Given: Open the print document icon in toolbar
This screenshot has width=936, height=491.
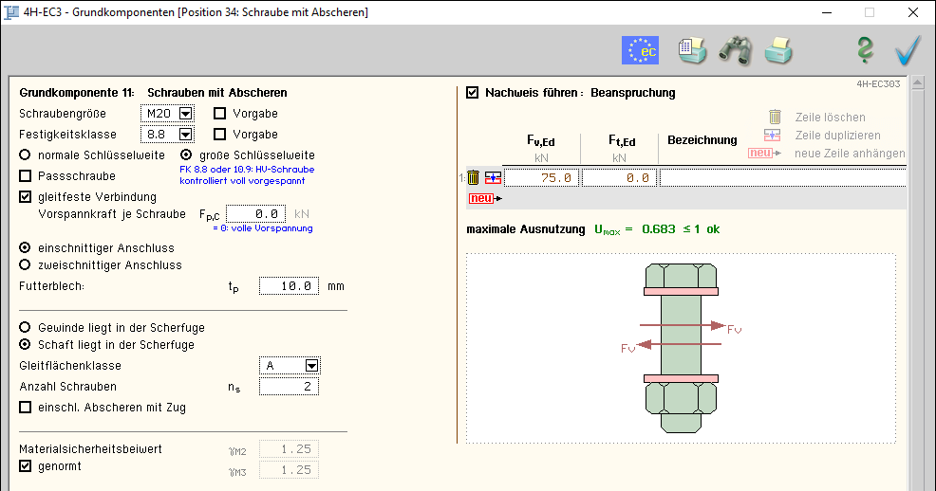Looking at the screenshot, I should pos(692,50).
